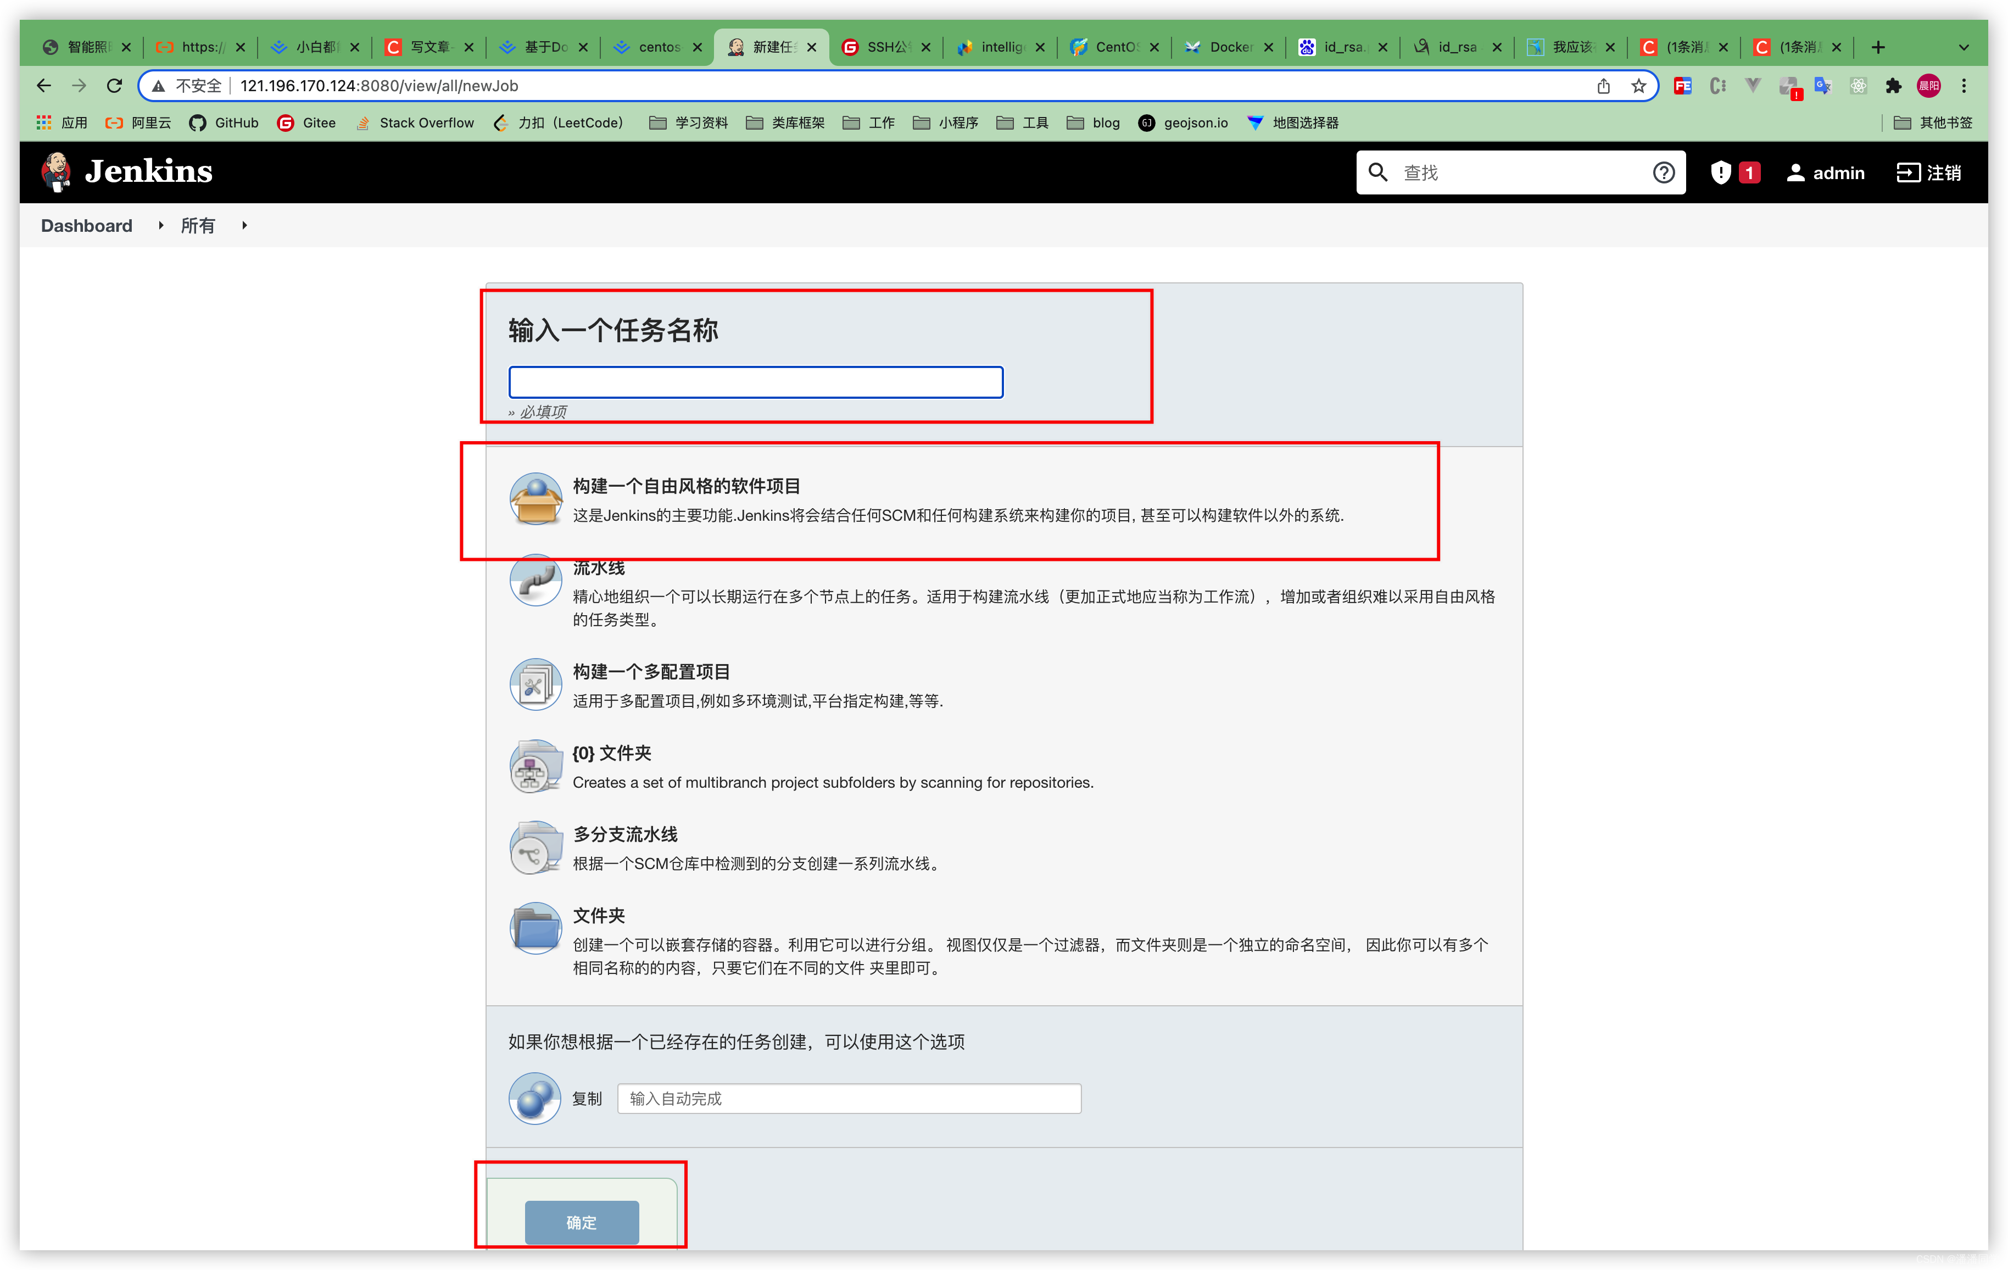This screenshot has height=1270, width=2008.
Task: Open the tab list chevron dropdown
Action: click(x=1964, y=48)
